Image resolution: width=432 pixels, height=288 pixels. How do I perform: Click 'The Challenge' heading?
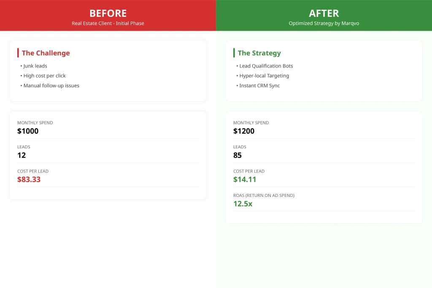46,53
